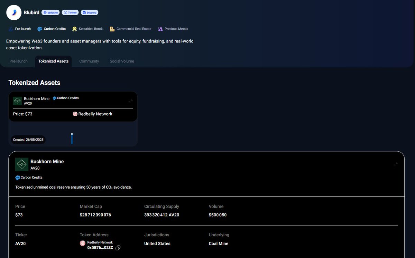Click the Created: 26/05/2025 label

pos(28,140)
